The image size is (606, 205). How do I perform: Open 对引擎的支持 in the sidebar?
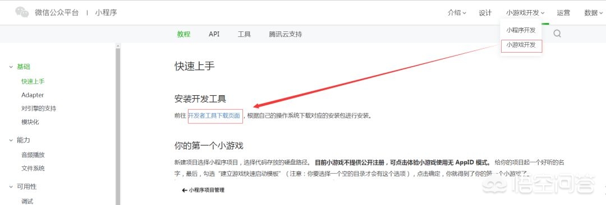[x=39, y=109]
